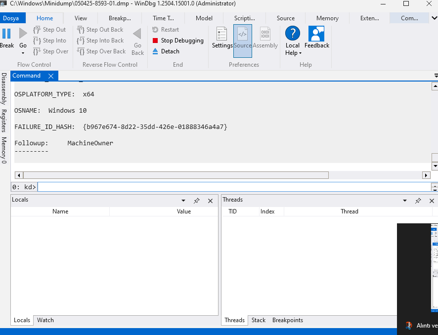438x335 pixels.
Task: Click the Index column header
Action: tap(267, 211)
